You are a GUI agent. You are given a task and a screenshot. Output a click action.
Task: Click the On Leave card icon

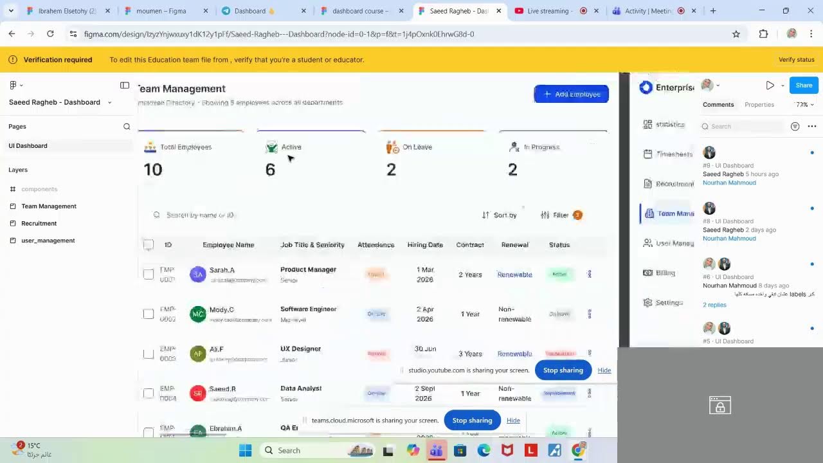(392, 147)
